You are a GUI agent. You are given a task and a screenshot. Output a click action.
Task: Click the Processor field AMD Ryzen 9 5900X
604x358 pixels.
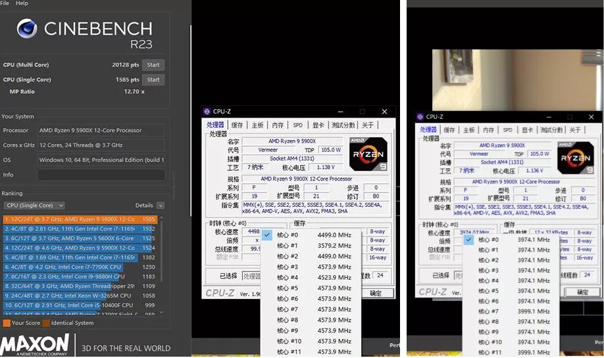(x=101, y=130)
